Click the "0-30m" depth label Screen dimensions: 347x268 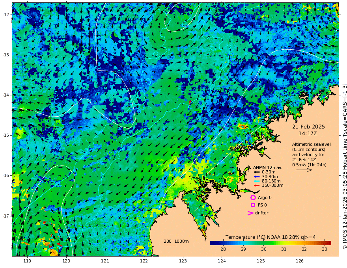click(x=269, y=172)
